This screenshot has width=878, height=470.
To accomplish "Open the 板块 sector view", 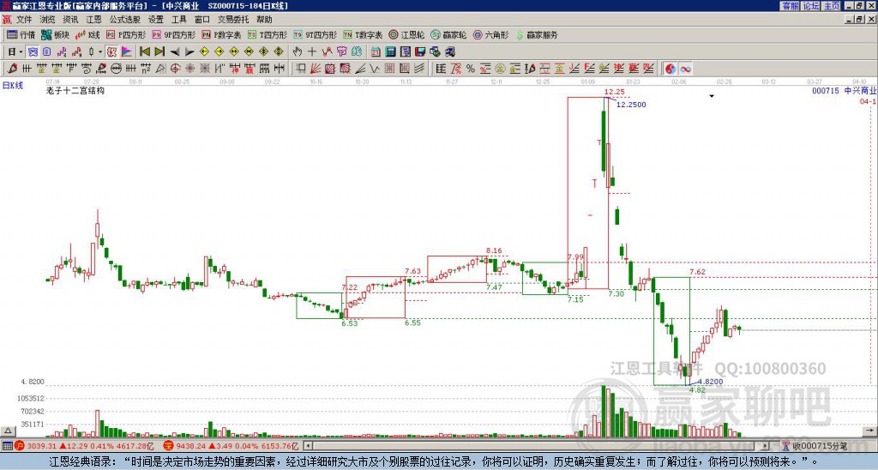I will pyautogui.click(x=55, y=34).
